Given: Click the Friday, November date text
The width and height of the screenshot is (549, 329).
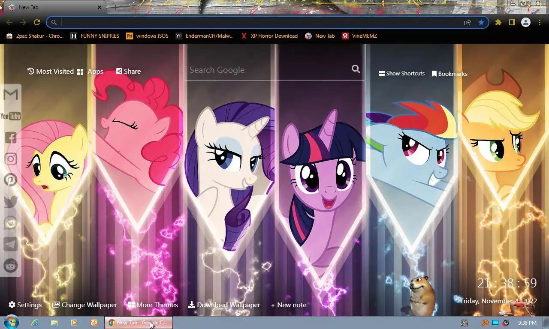Looking at the screenshot, I should click(498, 301).
